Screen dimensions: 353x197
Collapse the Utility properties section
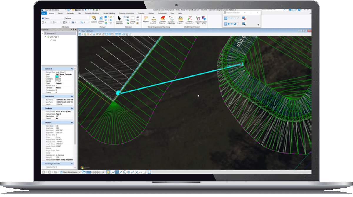coord(72,122)
